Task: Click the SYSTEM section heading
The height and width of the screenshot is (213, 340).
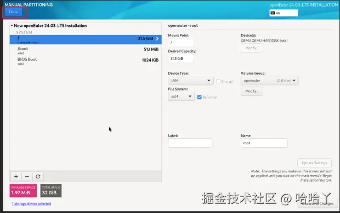Action: [x=24, y=32]
